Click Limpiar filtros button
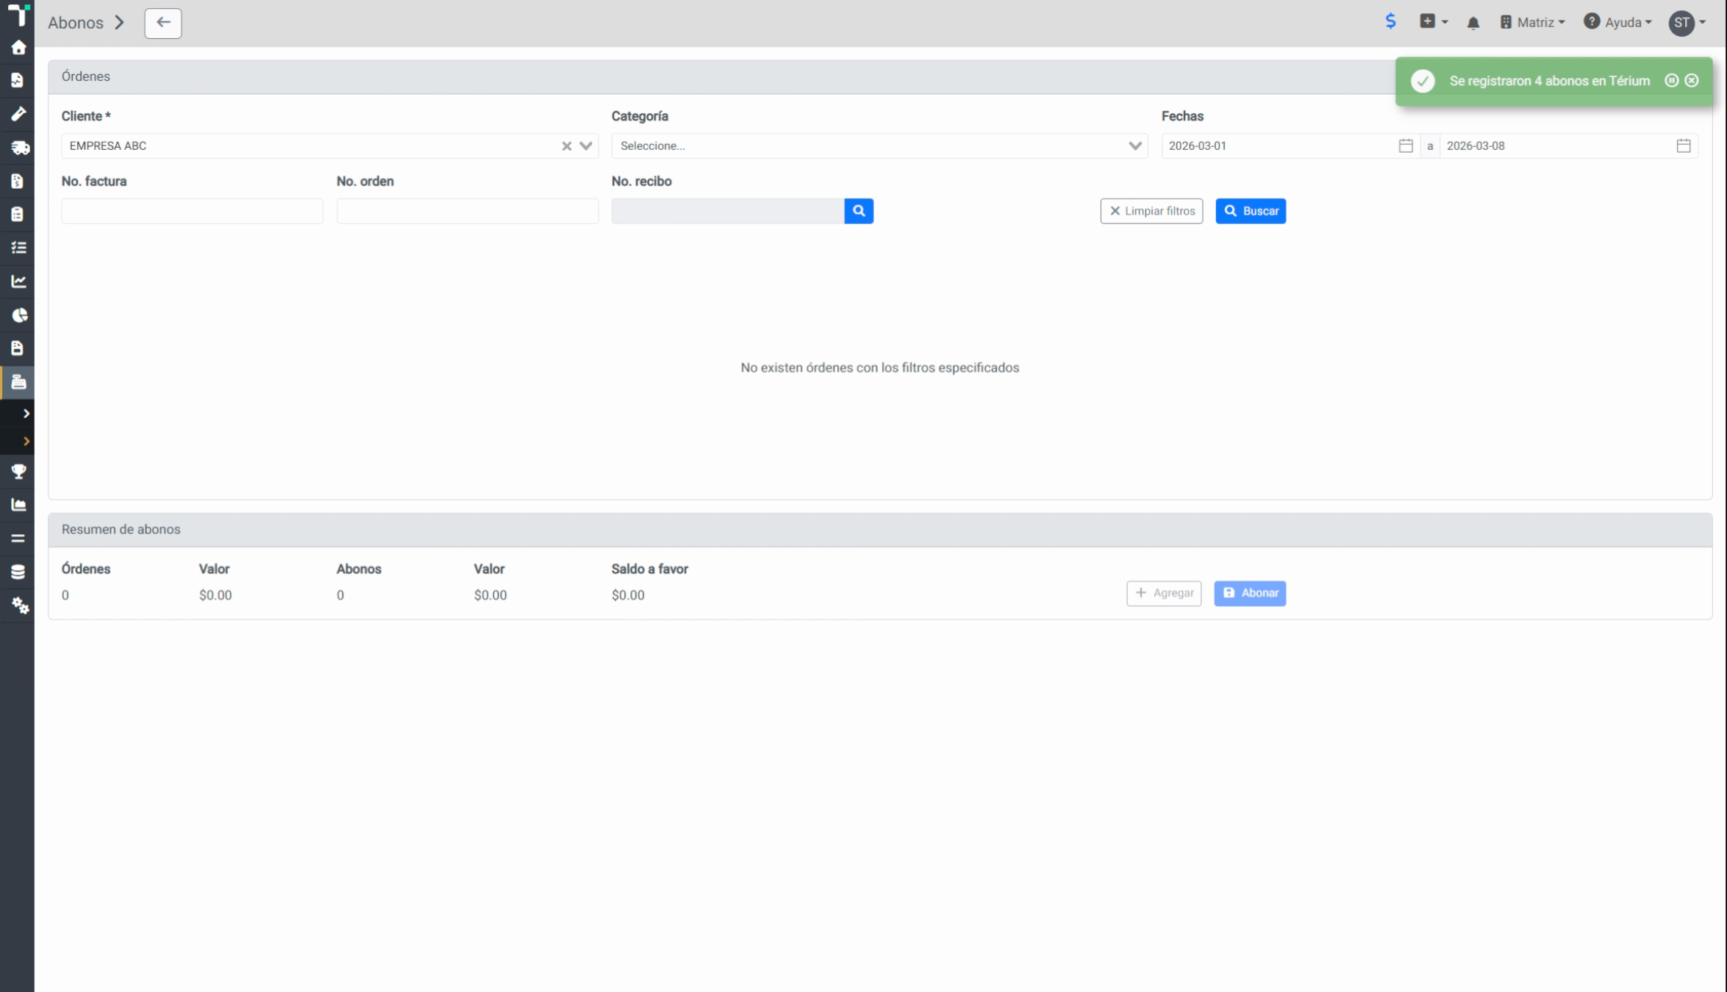 coord(1151,211)
